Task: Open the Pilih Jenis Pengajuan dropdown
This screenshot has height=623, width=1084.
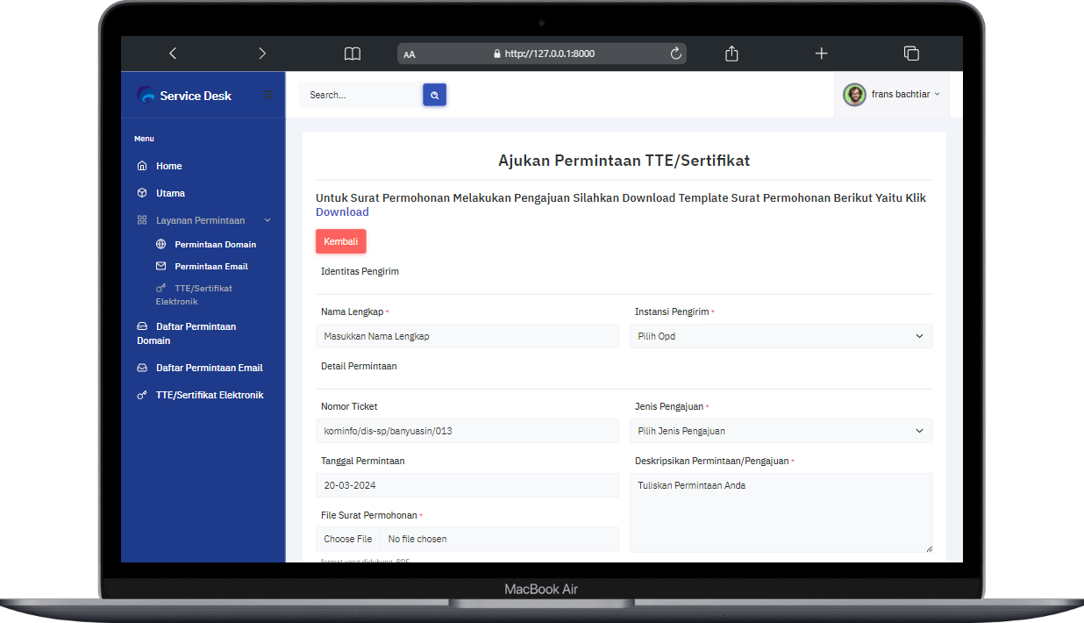Action: 781,431
